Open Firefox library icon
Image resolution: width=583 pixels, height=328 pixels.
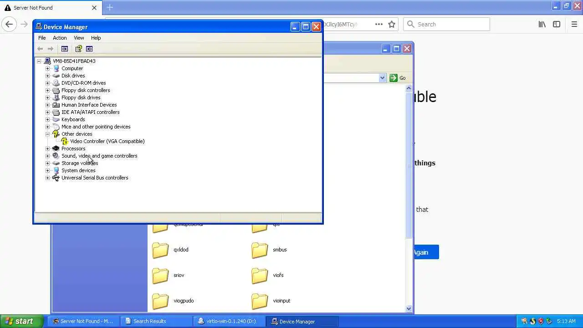pyautogui.click(x=542, y=25)
